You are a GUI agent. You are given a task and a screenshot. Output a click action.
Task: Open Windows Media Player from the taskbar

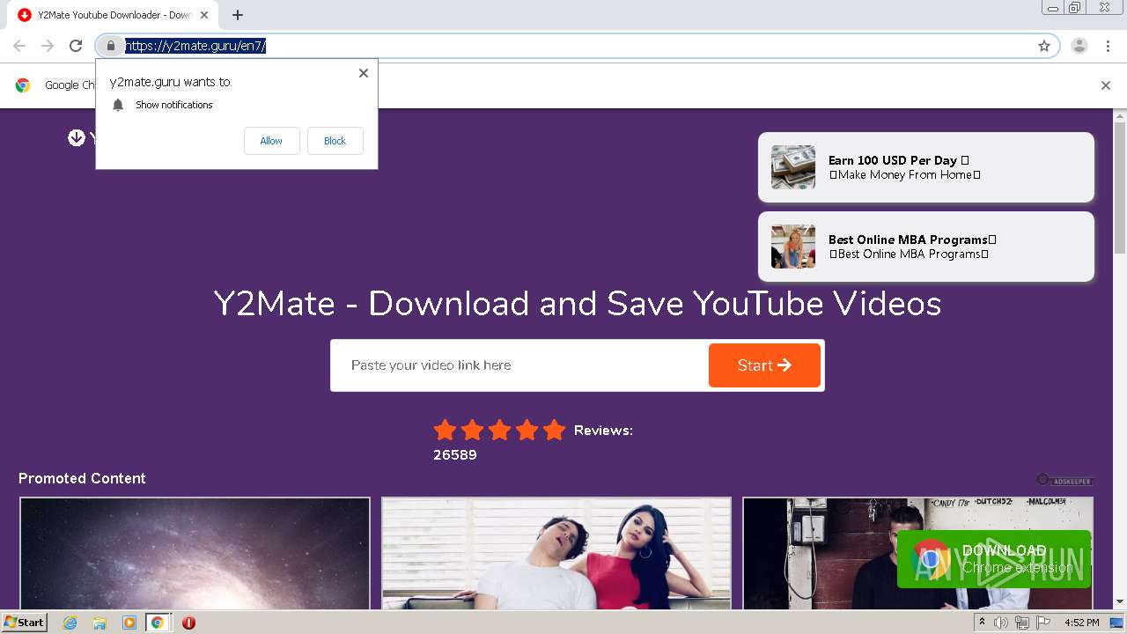click(129, 623)
